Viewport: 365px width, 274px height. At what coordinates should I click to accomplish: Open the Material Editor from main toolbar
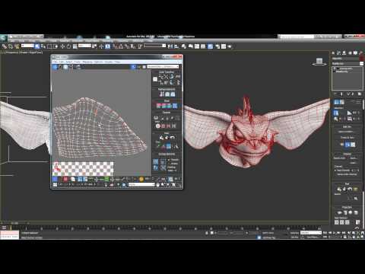click(x=210, y=46)
